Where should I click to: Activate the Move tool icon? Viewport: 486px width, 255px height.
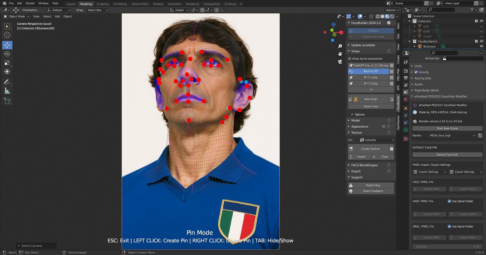coord(7,45)
